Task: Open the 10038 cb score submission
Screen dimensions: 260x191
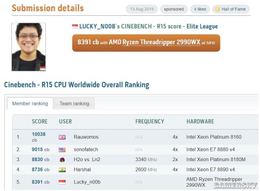Action: click(38, 137)
